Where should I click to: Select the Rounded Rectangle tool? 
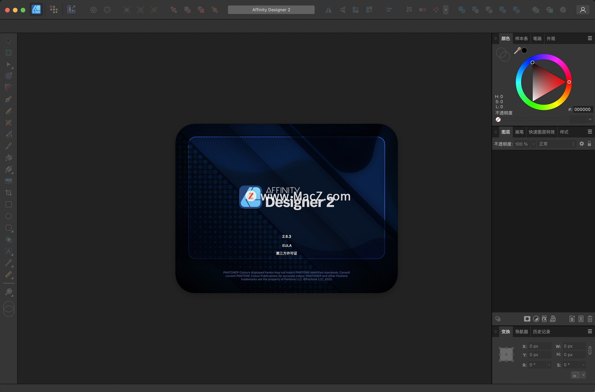(x=9, y=228)
